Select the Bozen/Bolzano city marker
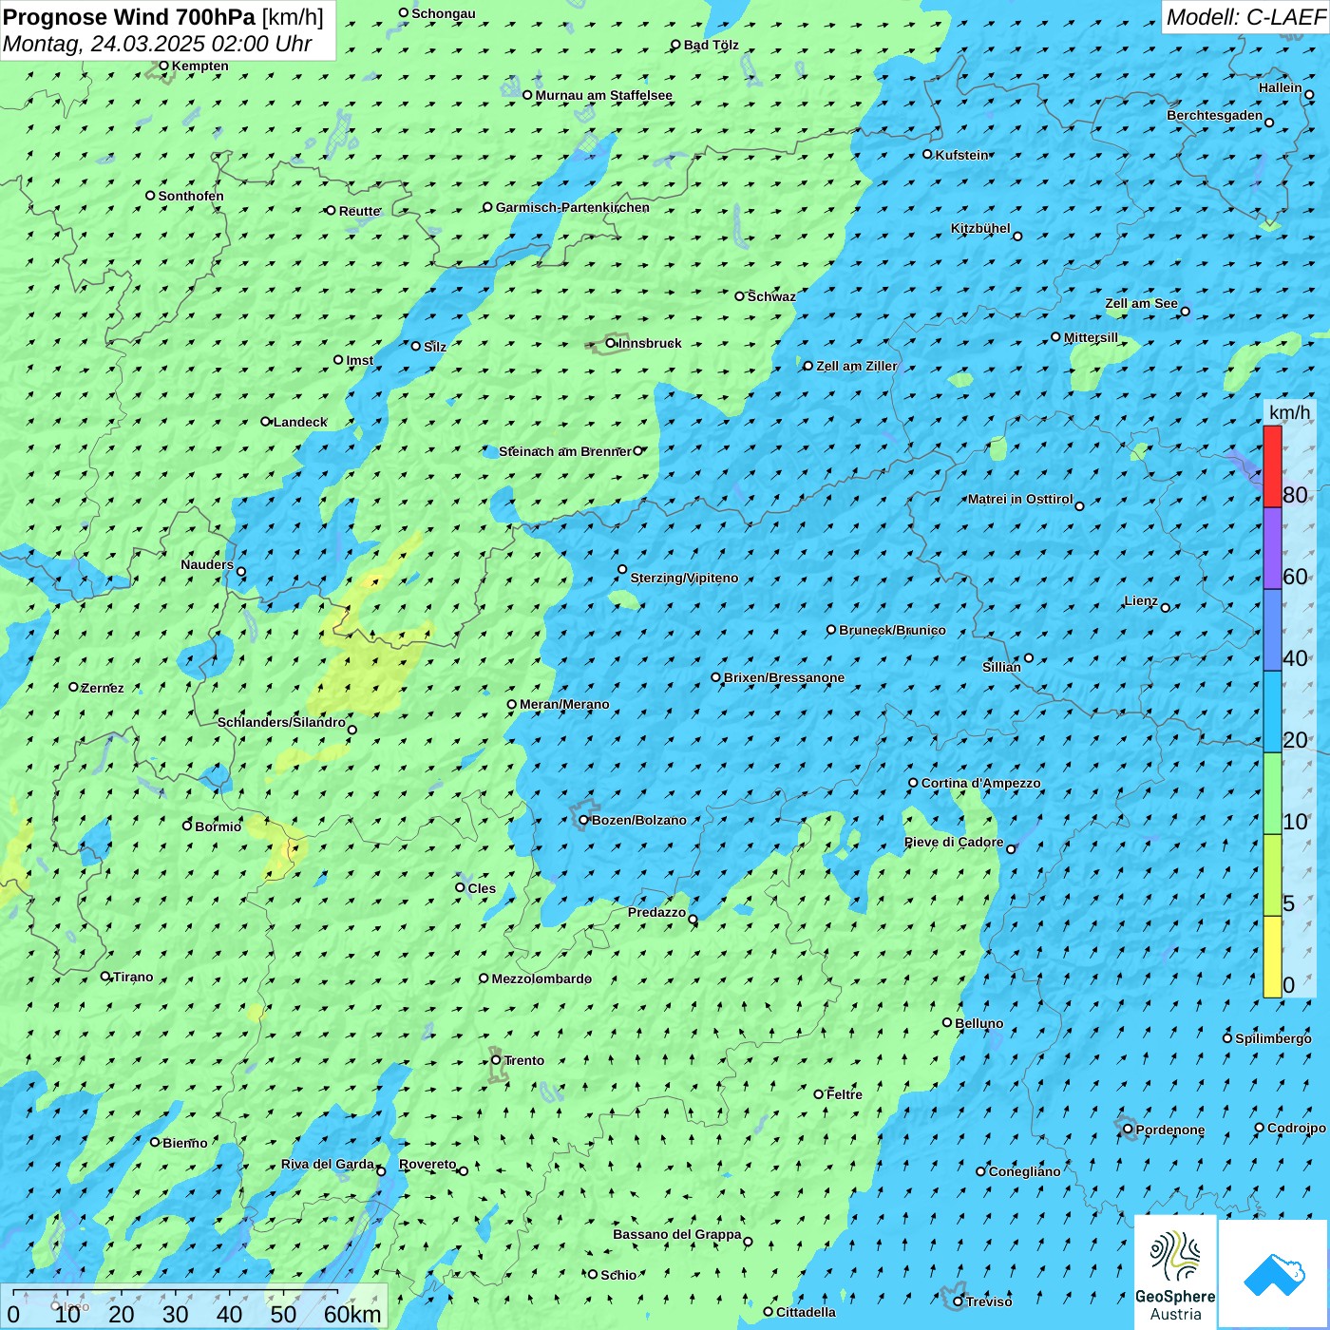The width and height of the screenshot is (1330, 1330). [583, 820]
